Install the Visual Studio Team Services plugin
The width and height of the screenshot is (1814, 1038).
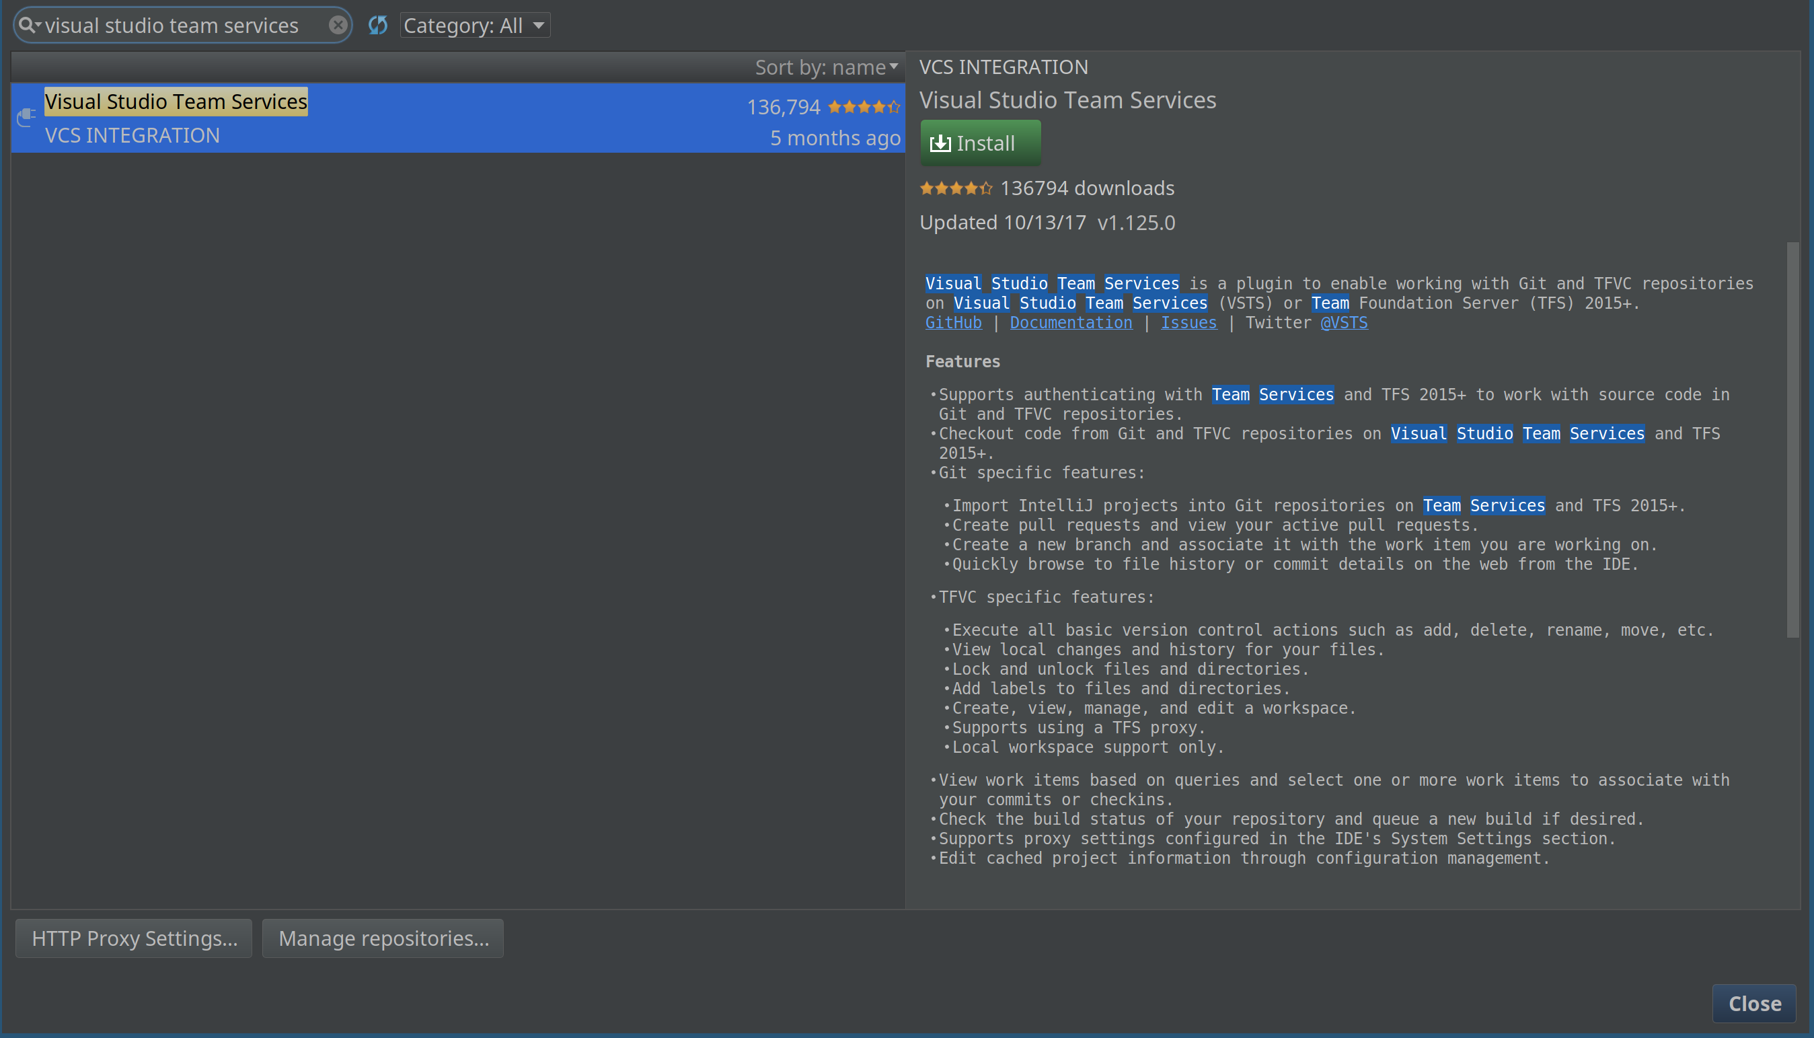980,143
